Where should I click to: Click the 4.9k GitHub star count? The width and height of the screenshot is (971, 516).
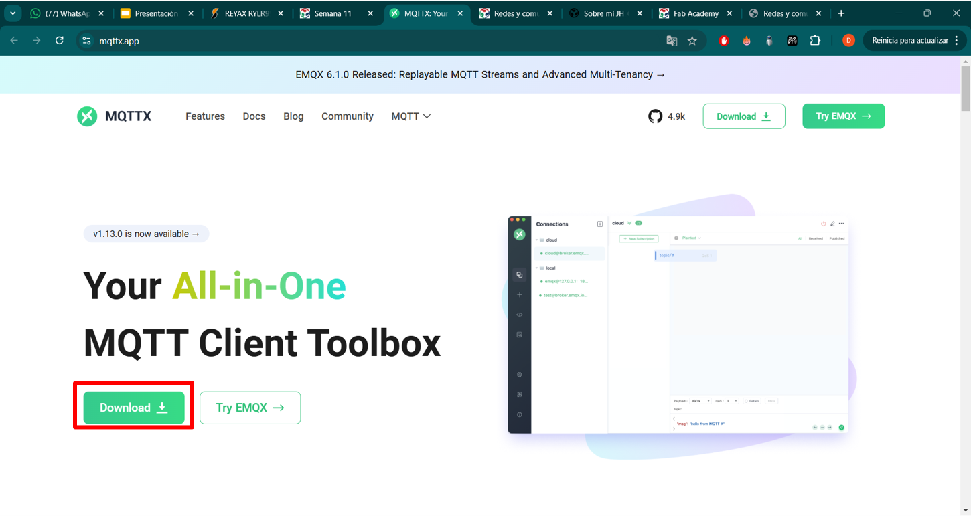coord(676,116)
